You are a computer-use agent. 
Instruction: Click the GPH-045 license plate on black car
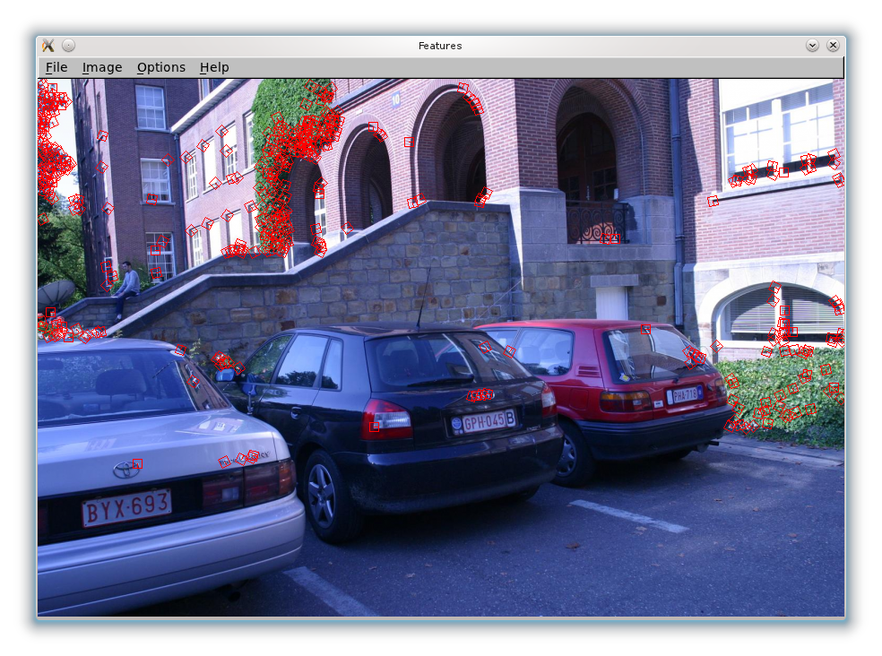coord(484,421)
